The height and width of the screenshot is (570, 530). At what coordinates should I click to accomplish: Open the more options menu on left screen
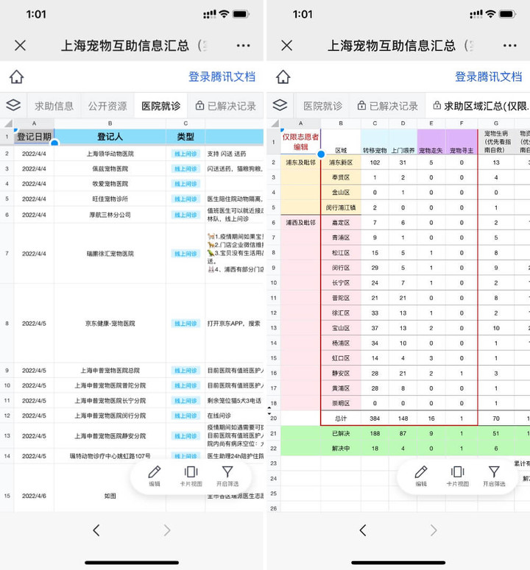[x=243, y=46]
